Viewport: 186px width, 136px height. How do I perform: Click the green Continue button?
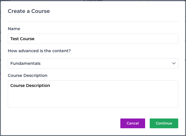coord(164,123)
